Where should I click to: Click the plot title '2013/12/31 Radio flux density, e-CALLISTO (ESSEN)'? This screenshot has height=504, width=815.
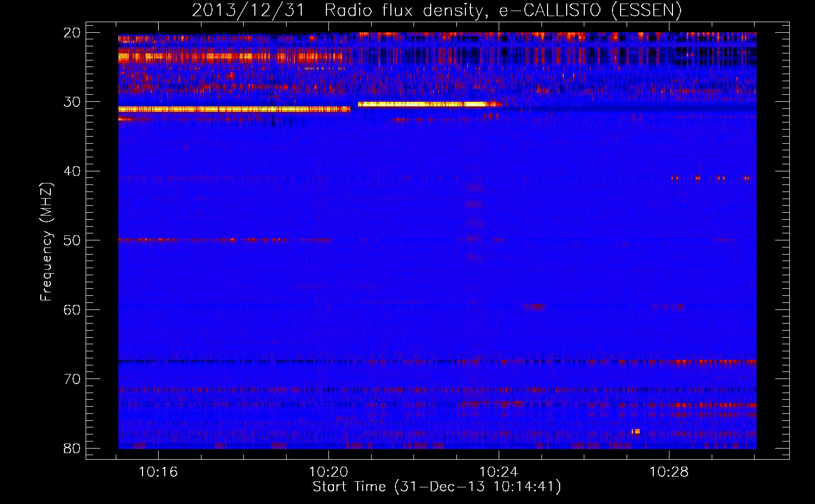437,10
